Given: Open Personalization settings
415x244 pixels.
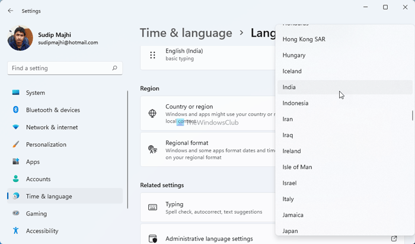Looking at the screenshot, I should click(x=47, y=145).
